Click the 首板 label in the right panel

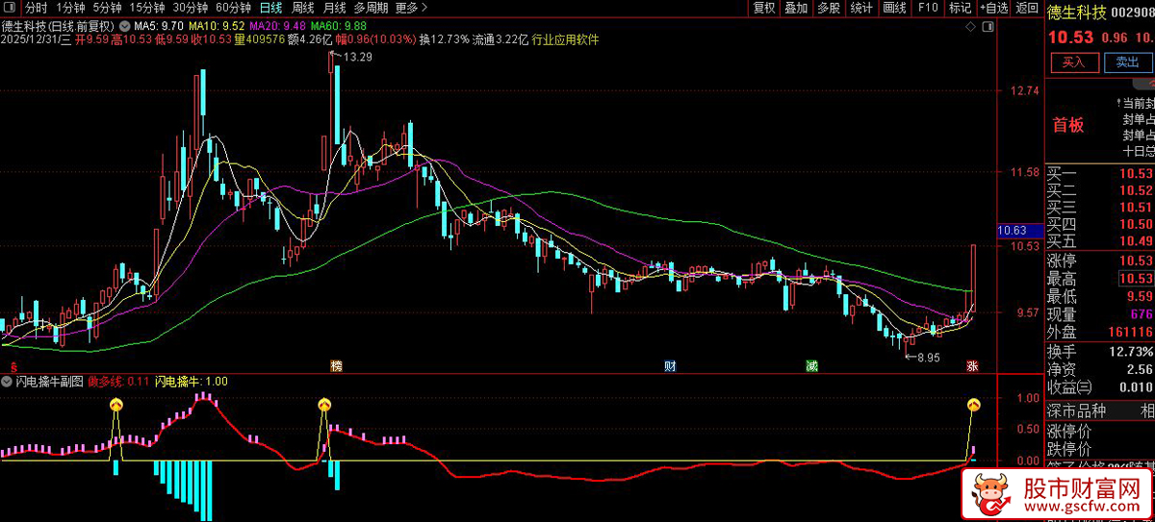coord(1068,124)
